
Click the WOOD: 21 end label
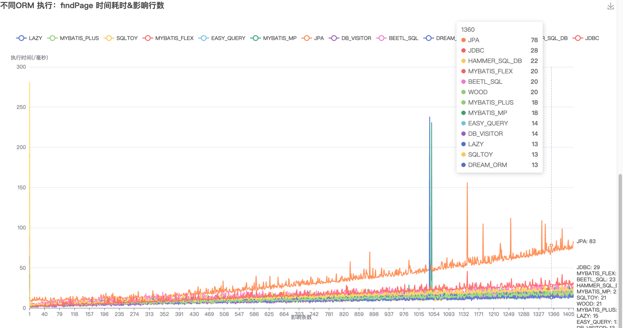(x=589, y=304)
